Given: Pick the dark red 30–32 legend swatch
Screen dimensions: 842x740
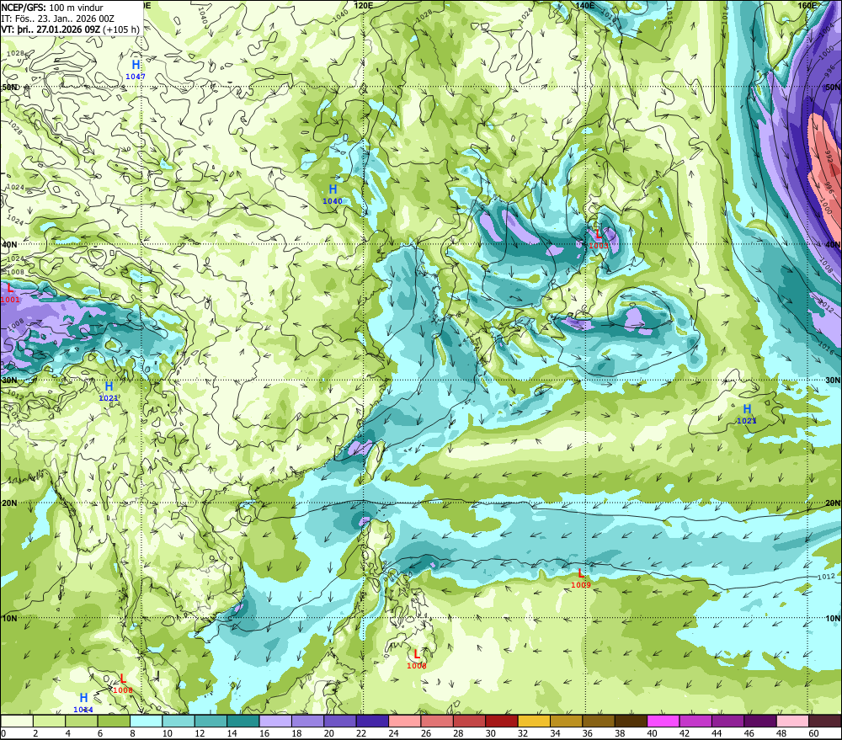Looking at the screenshot, I should coord(502,721).
